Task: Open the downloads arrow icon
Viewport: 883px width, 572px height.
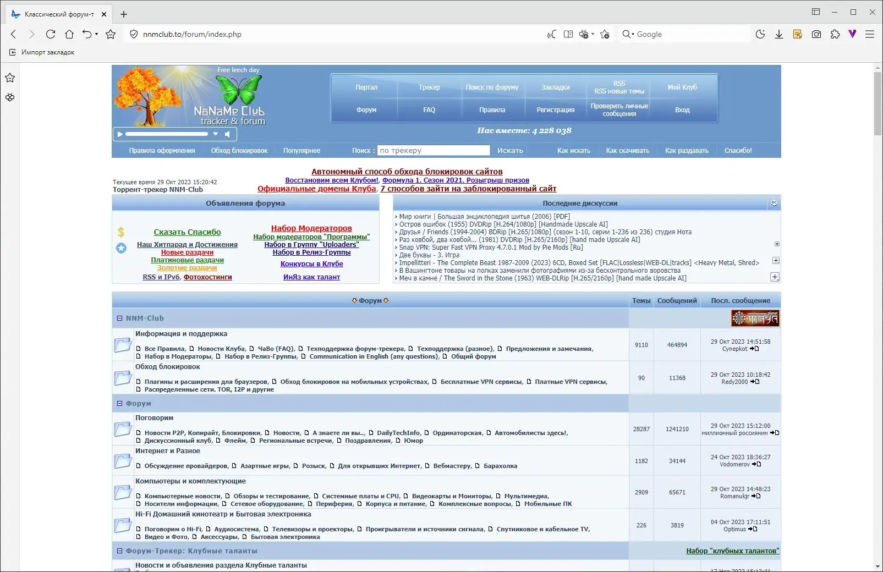Action: (779, 34)
